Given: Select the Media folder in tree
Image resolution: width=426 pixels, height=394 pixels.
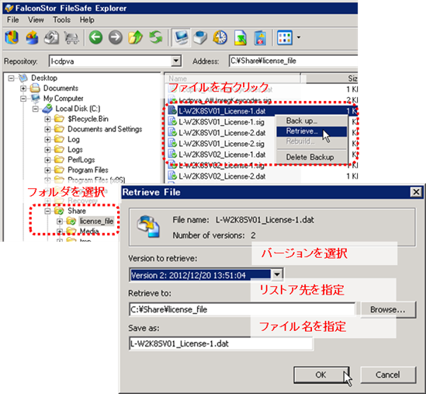Looking at the screenshot, I should tap(89, 232).
